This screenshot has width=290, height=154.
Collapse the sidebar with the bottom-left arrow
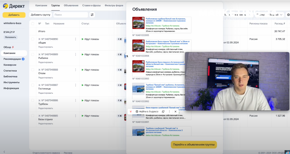pos(4,152)
